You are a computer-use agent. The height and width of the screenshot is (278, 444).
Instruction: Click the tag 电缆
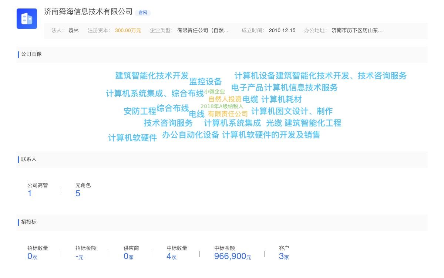pos(250,99)
